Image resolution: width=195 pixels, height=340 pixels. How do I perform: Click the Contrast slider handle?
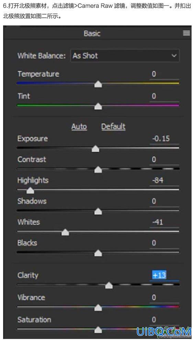coord(98,169)
